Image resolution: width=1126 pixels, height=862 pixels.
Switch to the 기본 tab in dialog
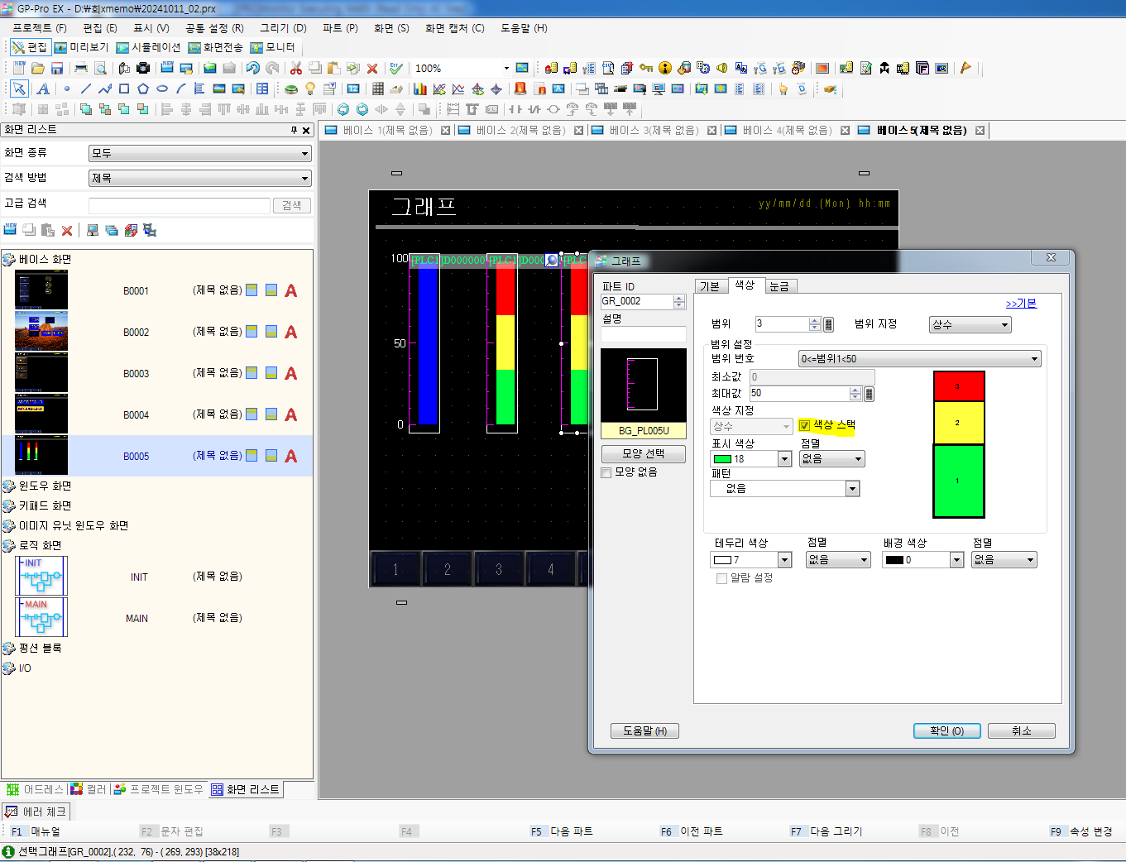click(710, 286)
